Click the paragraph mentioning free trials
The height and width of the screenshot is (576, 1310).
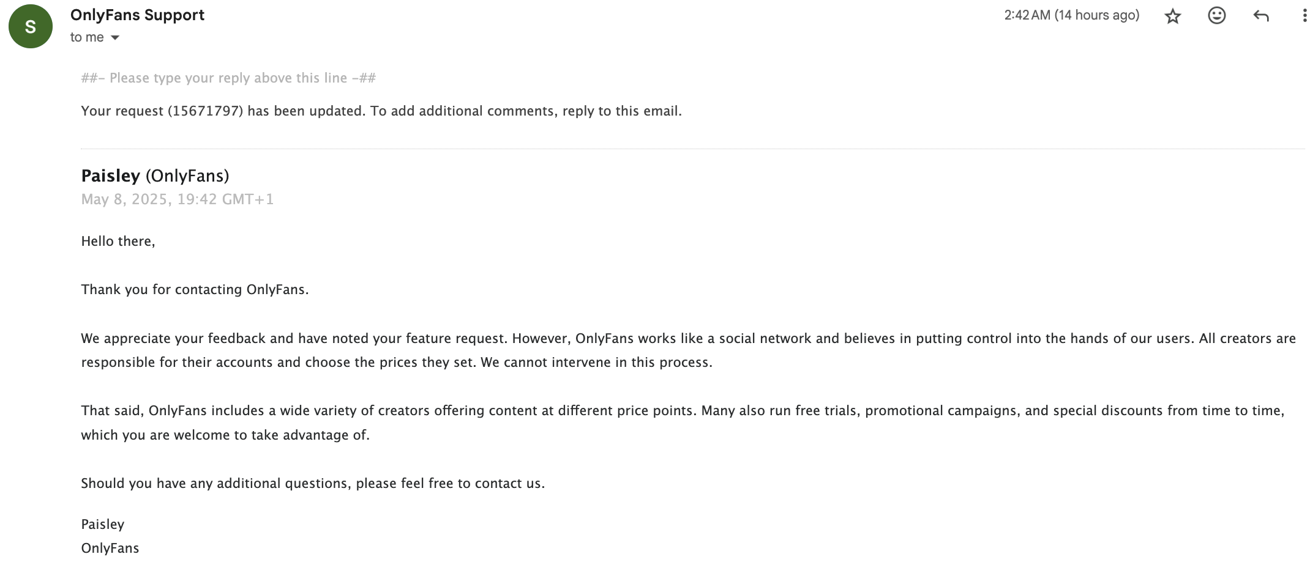coord(683,423)
